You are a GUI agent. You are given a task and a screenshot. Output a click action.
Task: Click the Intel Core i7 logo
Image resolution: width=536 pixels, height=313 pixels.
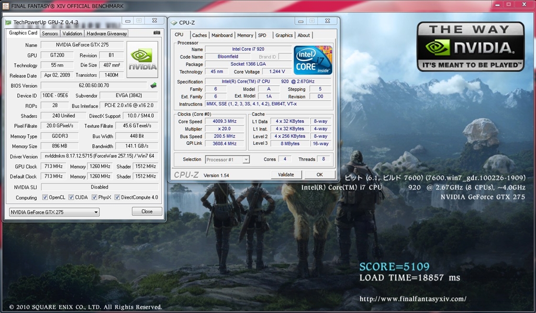point(312,60)
